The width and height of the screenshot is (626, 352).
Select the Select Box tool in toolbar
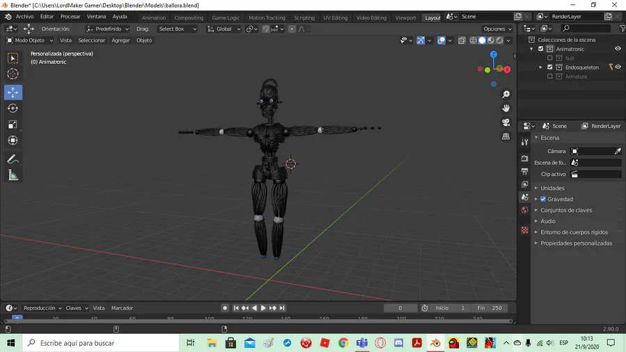click(13, 58)
